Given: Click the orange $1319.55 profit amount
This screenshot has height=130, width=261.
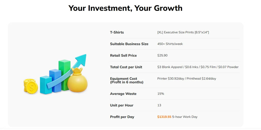Looking at the screenshot, I should tap(164, 117).
